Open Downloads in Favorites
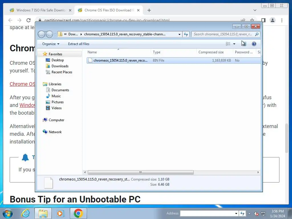Screen dimensions: 292x219 [x=60, y=66]
